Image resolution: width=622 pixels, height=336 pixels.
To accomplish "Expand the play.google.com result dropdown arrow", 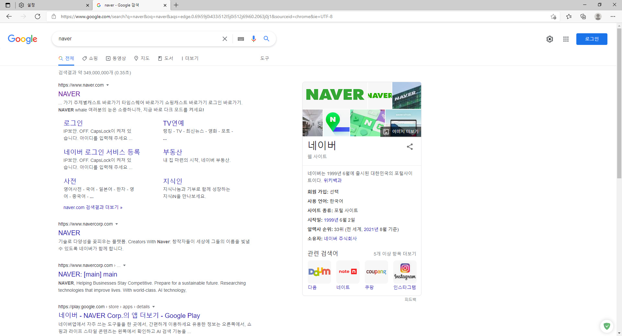I will click(154, 307).
